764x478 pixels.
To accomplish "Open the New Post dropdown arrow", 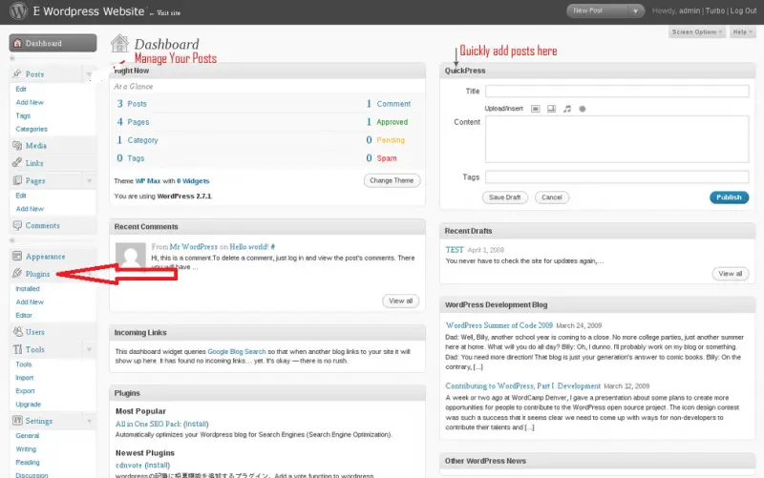I will (x=635, y=10).
